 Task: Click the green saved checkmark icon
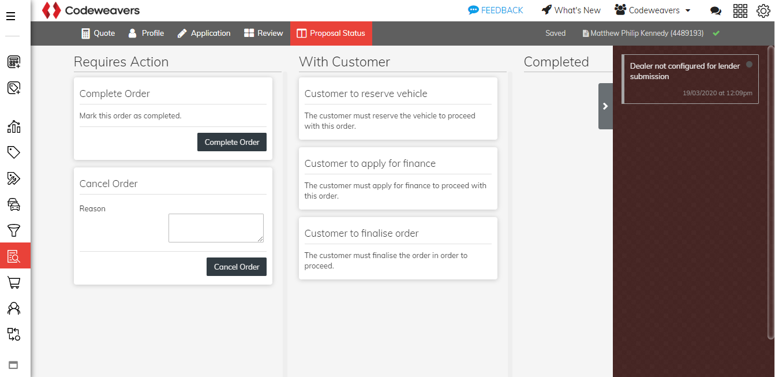point(716,33)
